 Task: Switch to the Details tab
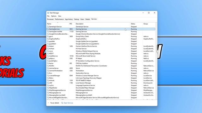click(x=87, y=19)
